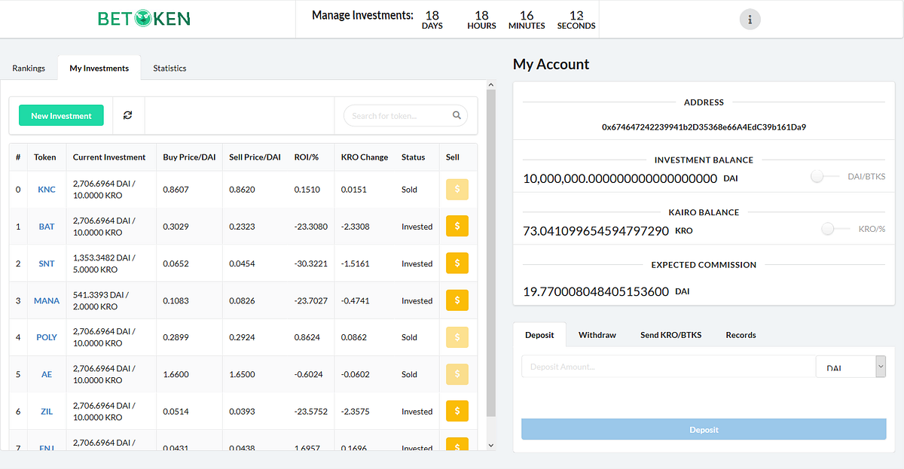Click ROI value -30.3221 for SNT
The width and height of the screenshot is (904, 469).
(311, 263)
